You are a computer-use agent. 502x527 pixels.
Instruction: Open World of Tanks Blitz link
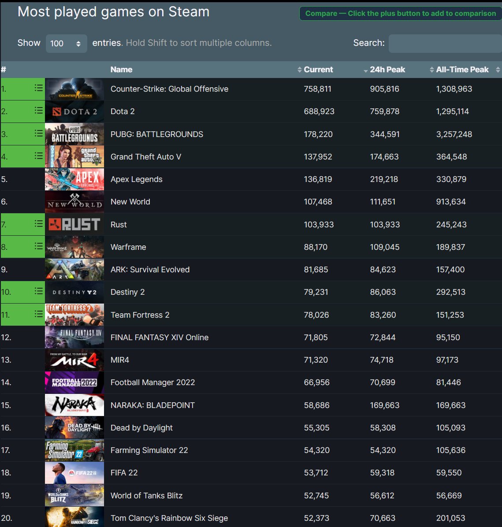tap(147, 496)
